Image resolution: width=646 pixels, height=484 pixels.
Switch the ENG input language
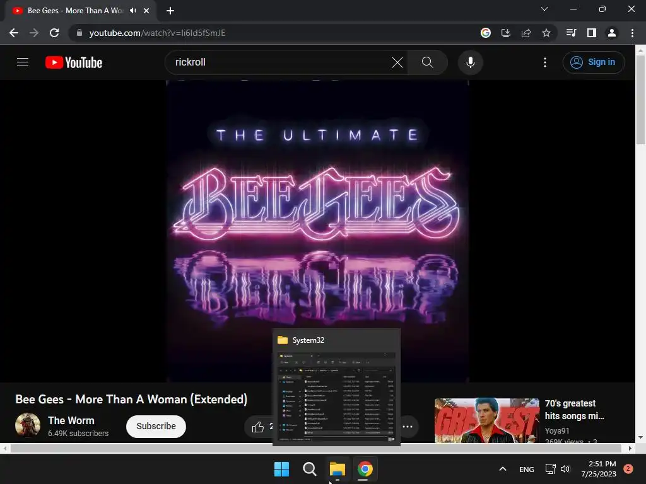point(527,470)
